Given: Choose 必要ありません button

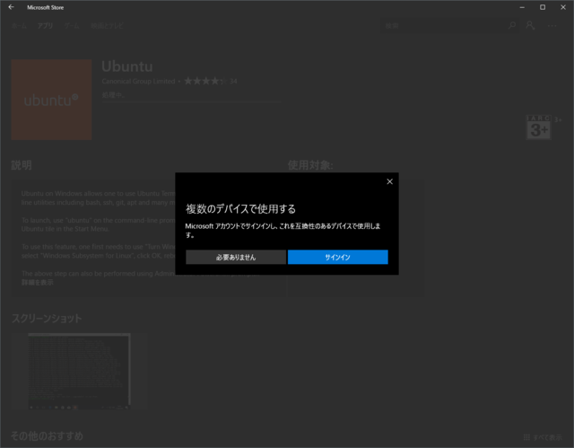Looking at the screenshot, I should pyautogui.click(x=236, y=257).
